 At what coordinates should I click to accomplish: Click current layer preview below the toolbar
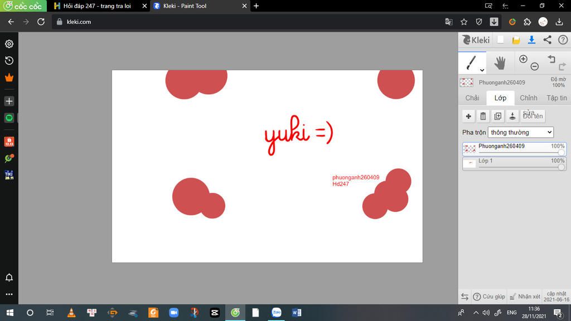(467, 82)
